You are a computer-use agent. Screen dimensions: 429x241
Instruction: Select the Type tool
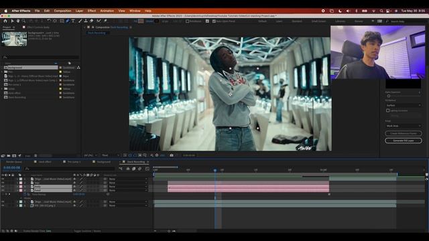(x=73, y=21)
